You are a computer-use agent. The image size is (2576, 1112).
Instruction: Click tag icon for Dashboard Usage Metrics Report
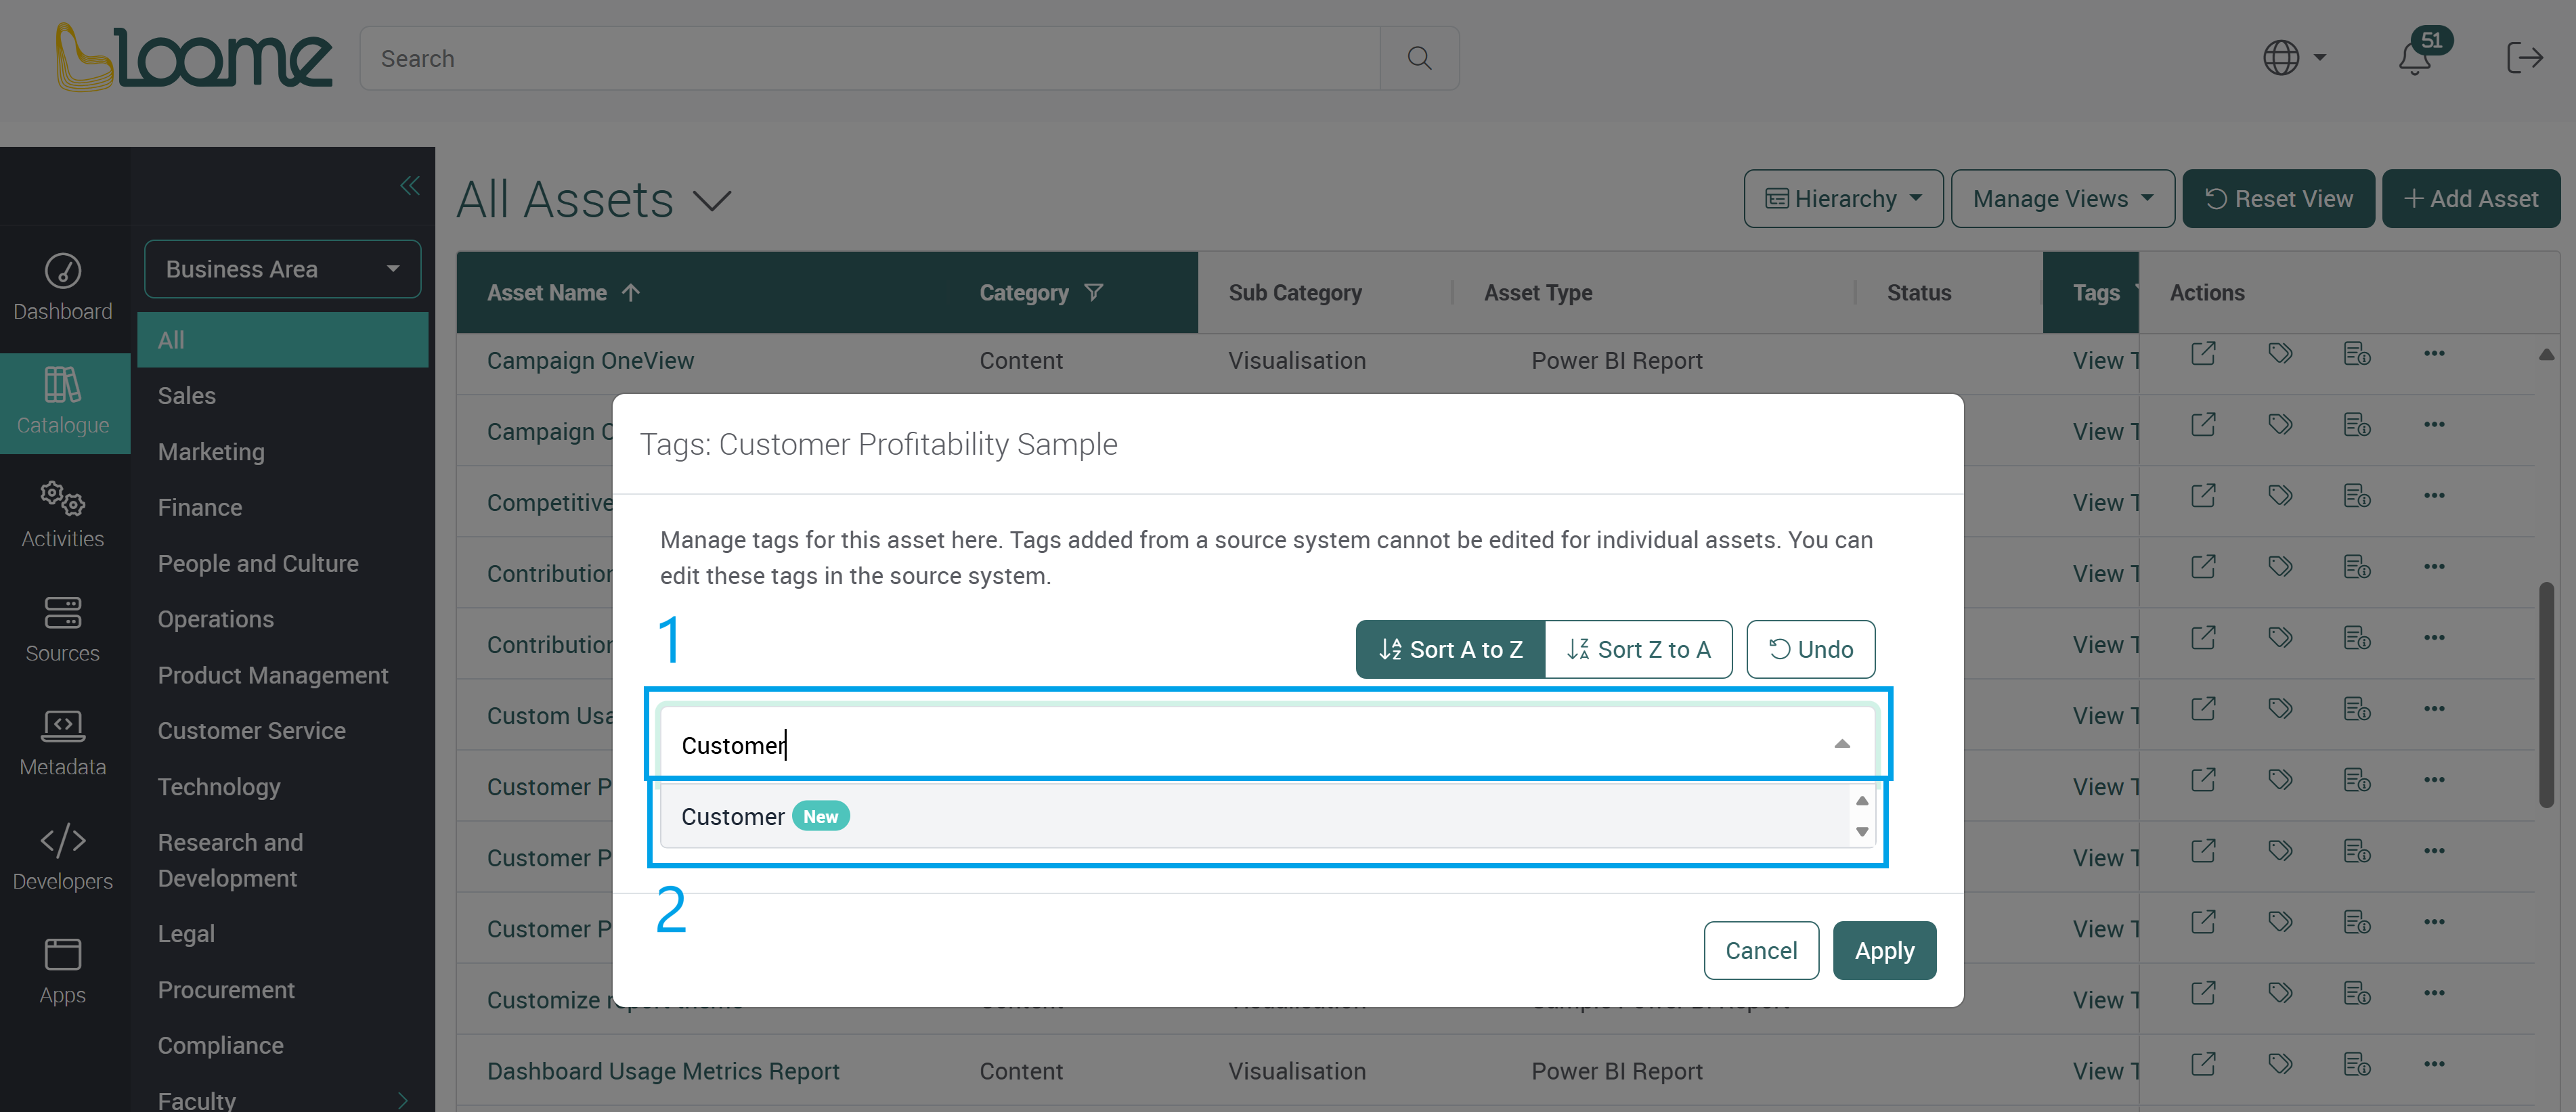(x=2280, y=1064)
